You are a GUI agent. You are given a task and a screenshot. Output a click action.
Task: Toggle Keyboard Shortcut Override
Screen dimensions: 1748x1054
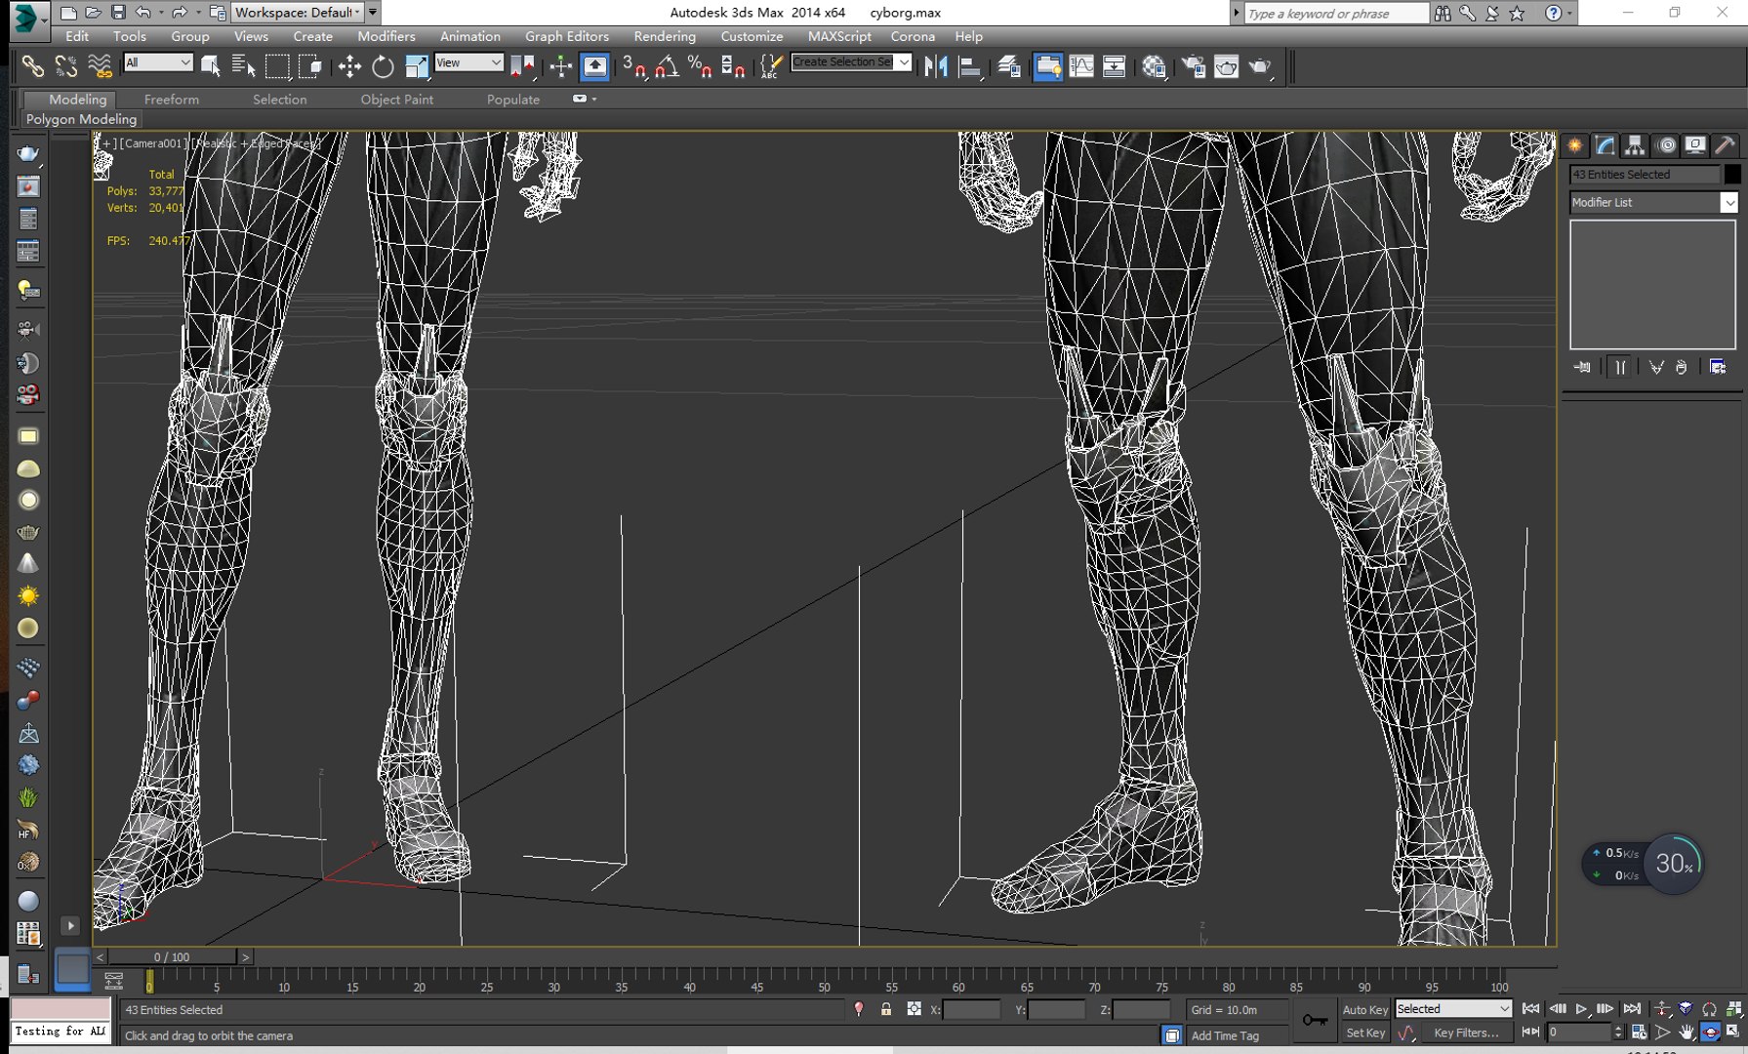[x=594, y=66]
